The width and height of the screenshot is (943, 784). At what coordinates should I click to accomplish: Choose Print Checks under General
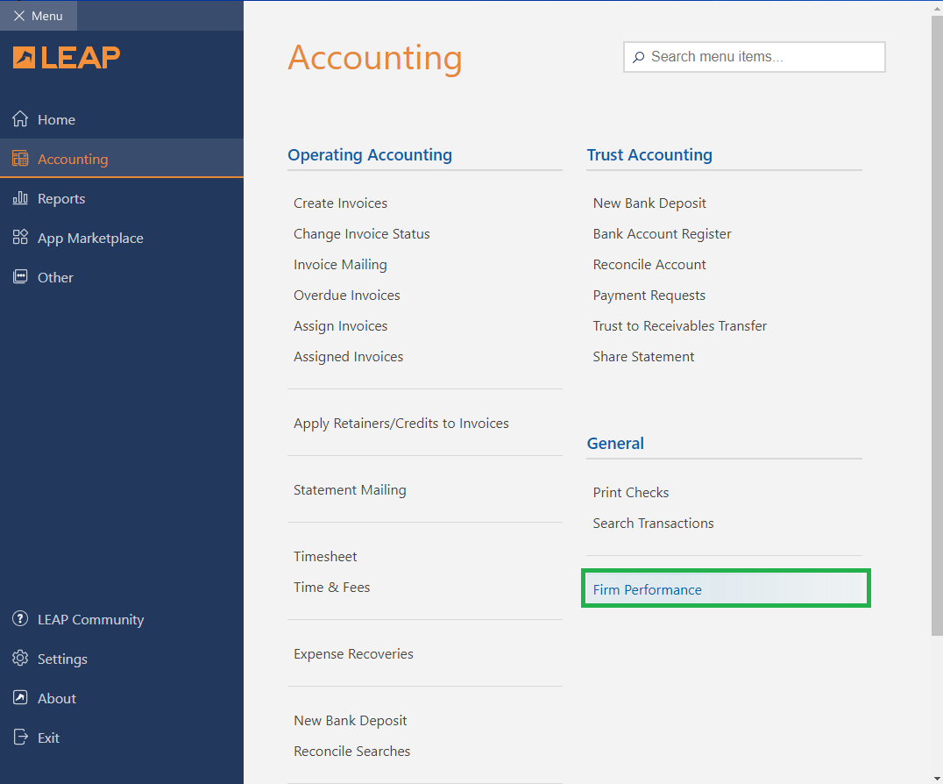pos(630,493)
